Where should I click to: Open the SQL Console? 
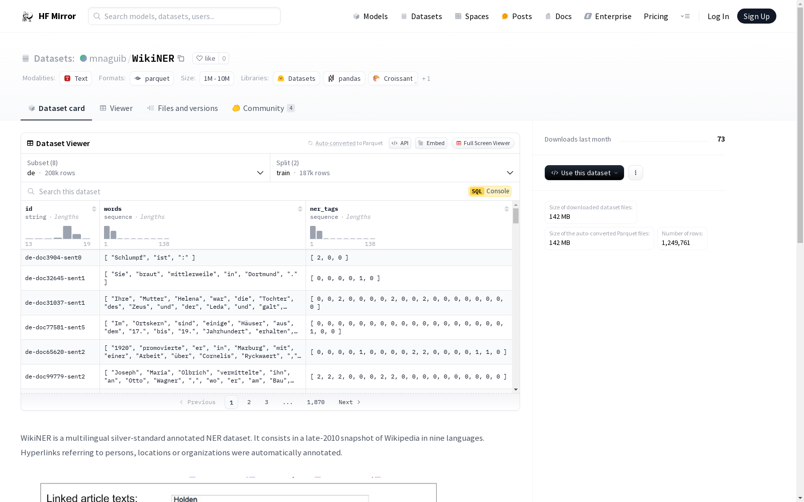(x=490, y=191)
